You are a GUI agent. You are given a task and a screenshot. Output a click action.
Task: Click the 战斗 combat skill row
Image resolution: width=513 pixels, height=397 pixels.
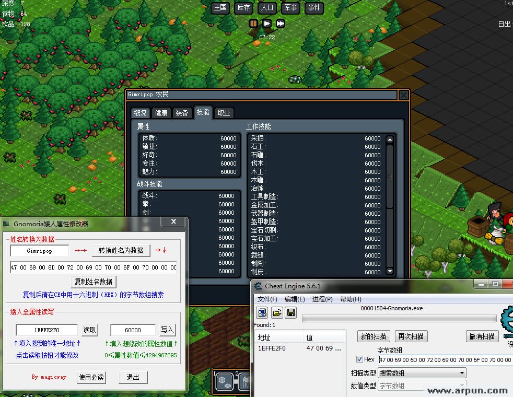[x=189, y=195]
